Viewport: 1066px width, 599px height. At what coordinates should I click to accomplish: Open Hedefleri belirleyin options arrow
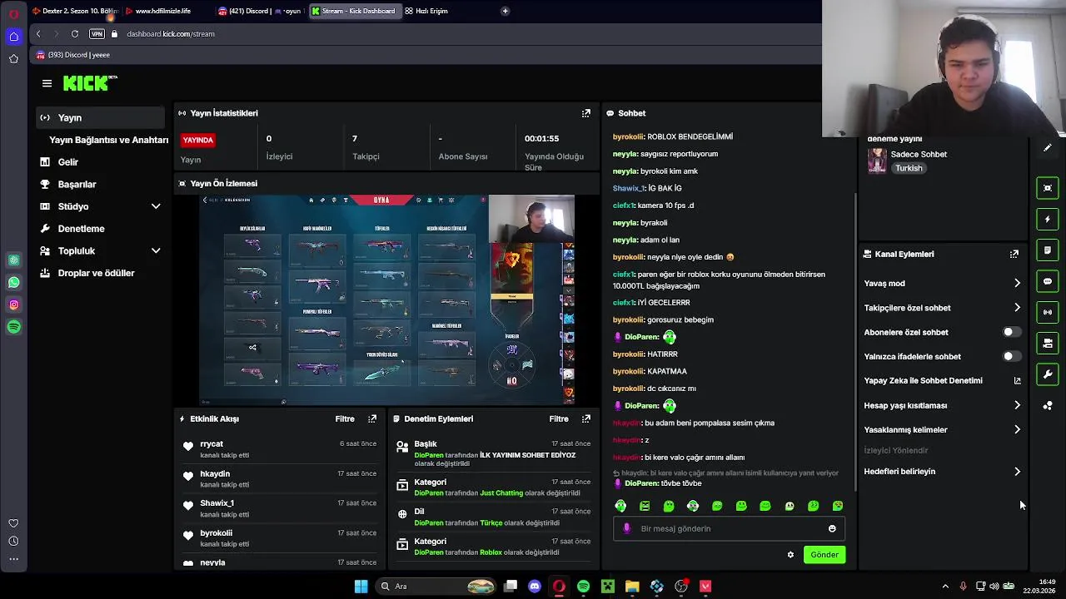pyautogui.click(x=1017, y=472)
